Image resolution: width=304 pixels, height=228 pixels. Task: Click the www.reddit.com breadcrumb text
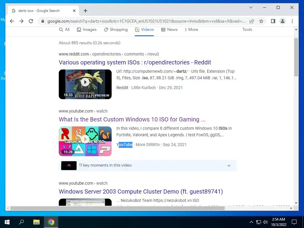pos(74,54)
